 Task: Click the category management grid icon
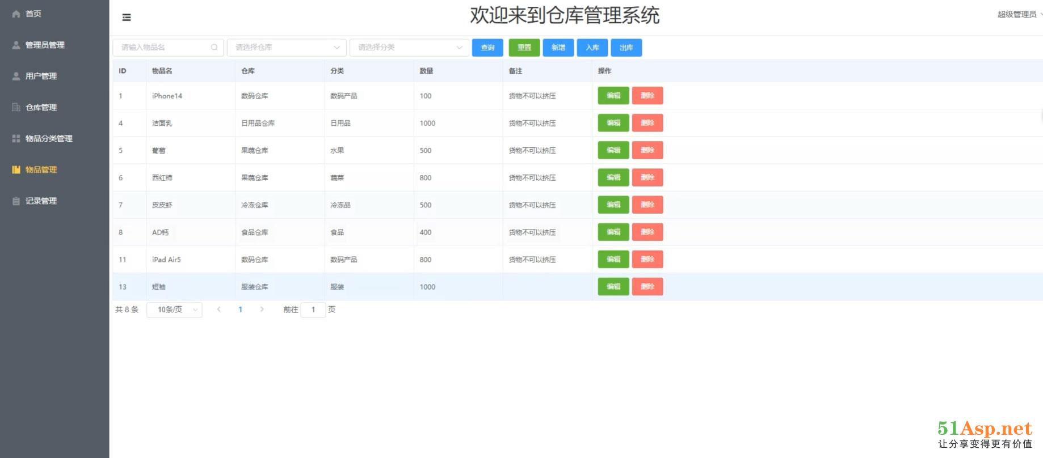click(x=16, y=138)
